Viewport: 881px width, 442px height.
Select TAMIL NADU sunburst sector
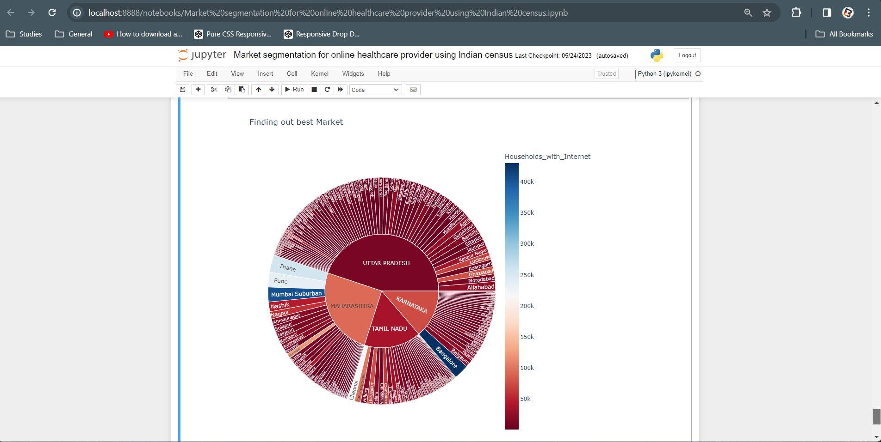[390, 329]
